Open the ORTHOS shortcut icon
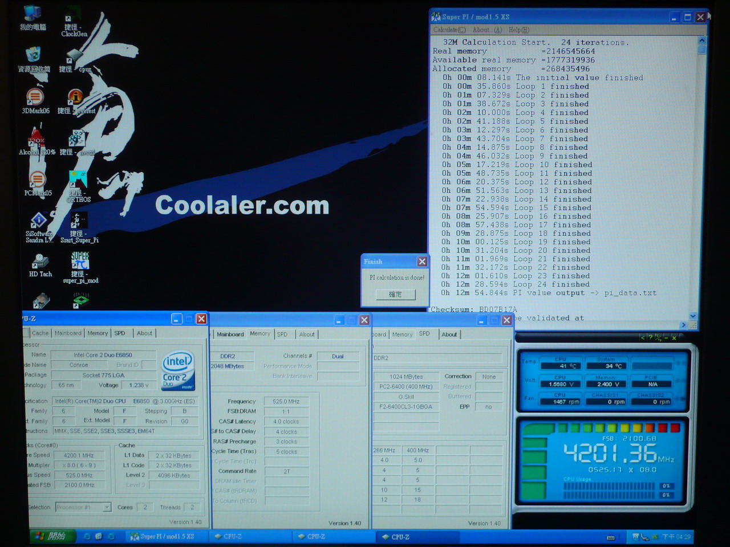 (x=78, y=186)
